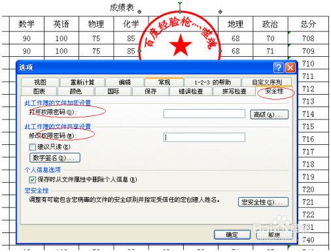Select the 拼写检查 tab
Viewport: 331px width, 252px height.
[234, 91]
